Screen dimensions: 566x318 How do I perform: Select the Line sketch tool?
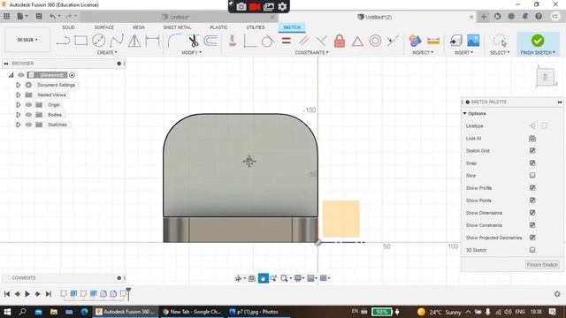63,41
